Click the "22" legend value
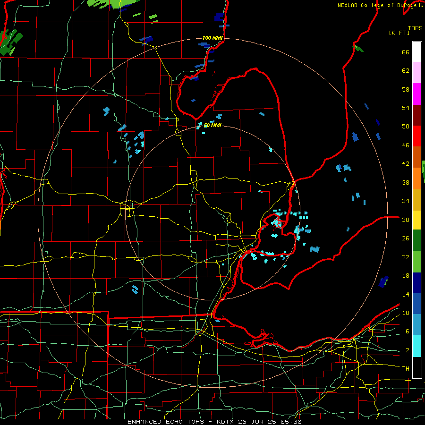 pos(406,257)
